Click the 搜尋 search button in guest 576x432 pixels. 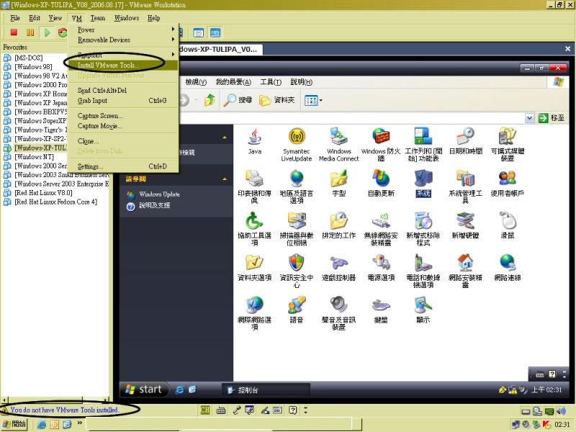[x=238, y=100]
